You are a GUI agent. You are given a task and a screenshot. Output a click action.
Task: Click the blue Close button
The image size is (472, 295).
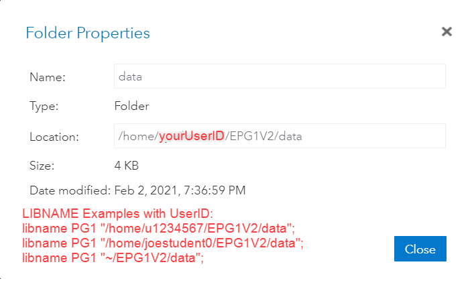coord(420,249)
